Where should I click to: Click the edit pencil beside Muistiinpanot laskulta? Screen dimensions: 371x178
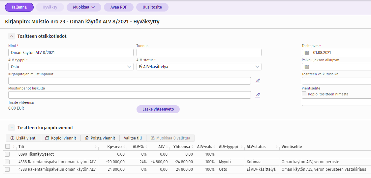tap(258, 95)
